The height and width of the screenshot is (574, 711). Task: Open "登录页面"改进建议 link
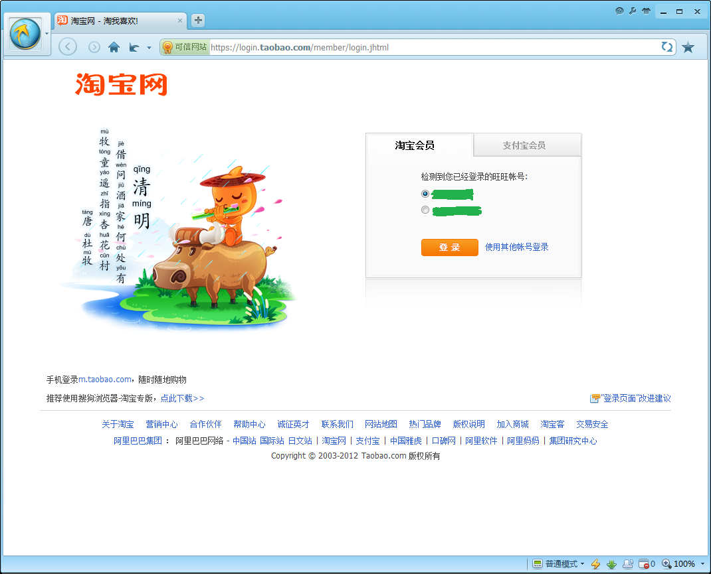tap(636, 398)
